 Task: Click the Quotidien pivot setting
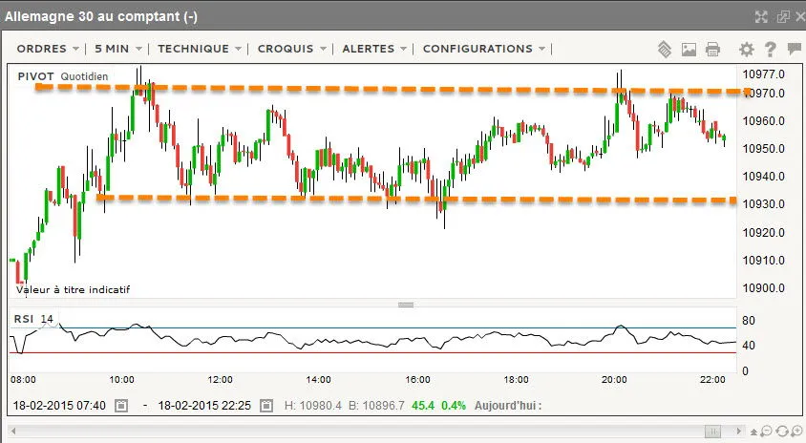(84, 76)
